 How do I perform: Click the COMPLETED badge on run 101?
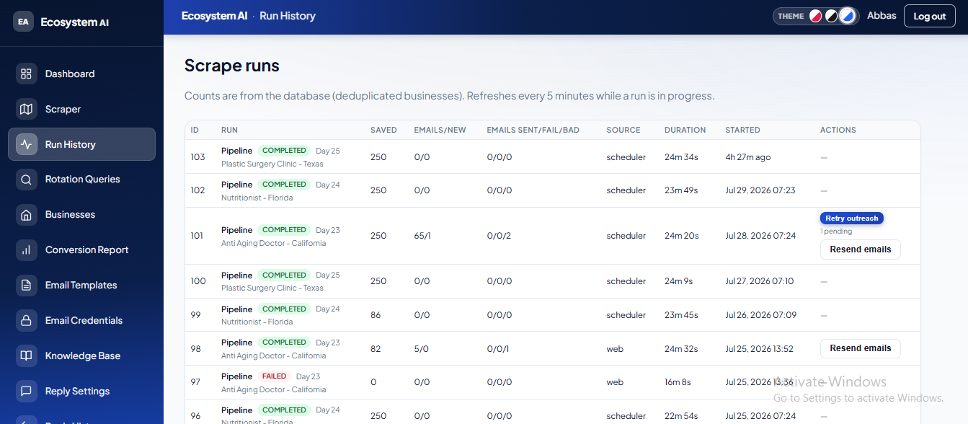coord(284,230)
